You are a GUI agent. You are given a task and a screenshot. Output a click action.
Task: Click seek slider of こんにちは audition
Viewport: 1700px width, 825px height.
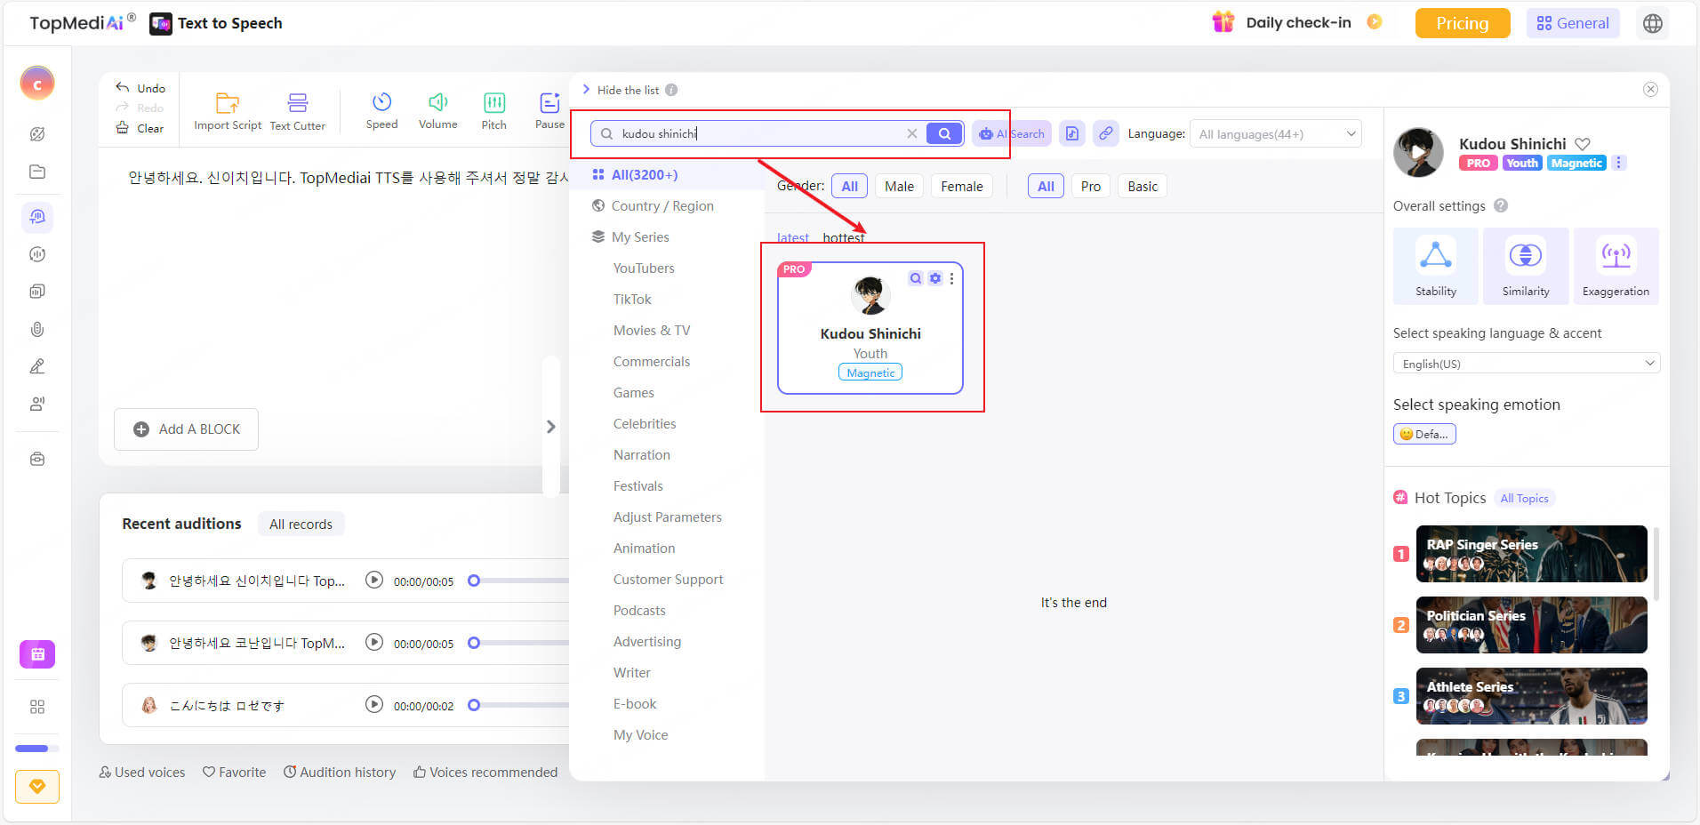(x=520, y=705)
